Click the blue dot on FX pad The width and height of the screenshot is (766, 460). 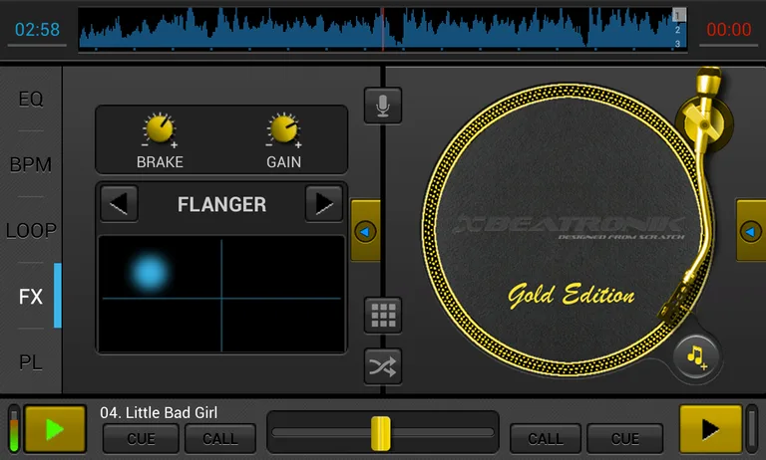click(x=150, y=273)
